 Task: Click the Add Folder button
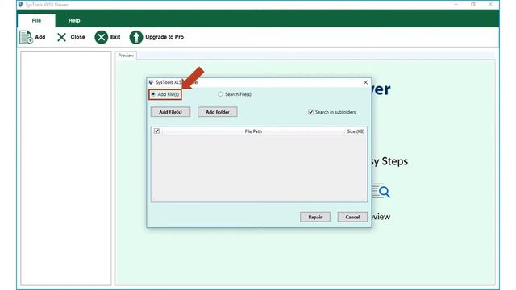218,112
